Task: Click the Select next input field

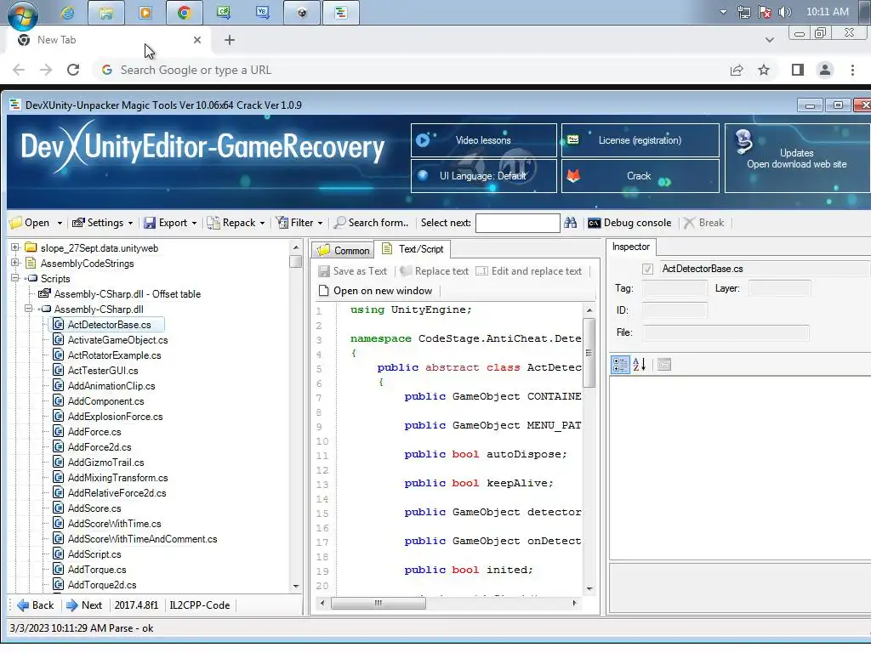Action: click(518, 223)
